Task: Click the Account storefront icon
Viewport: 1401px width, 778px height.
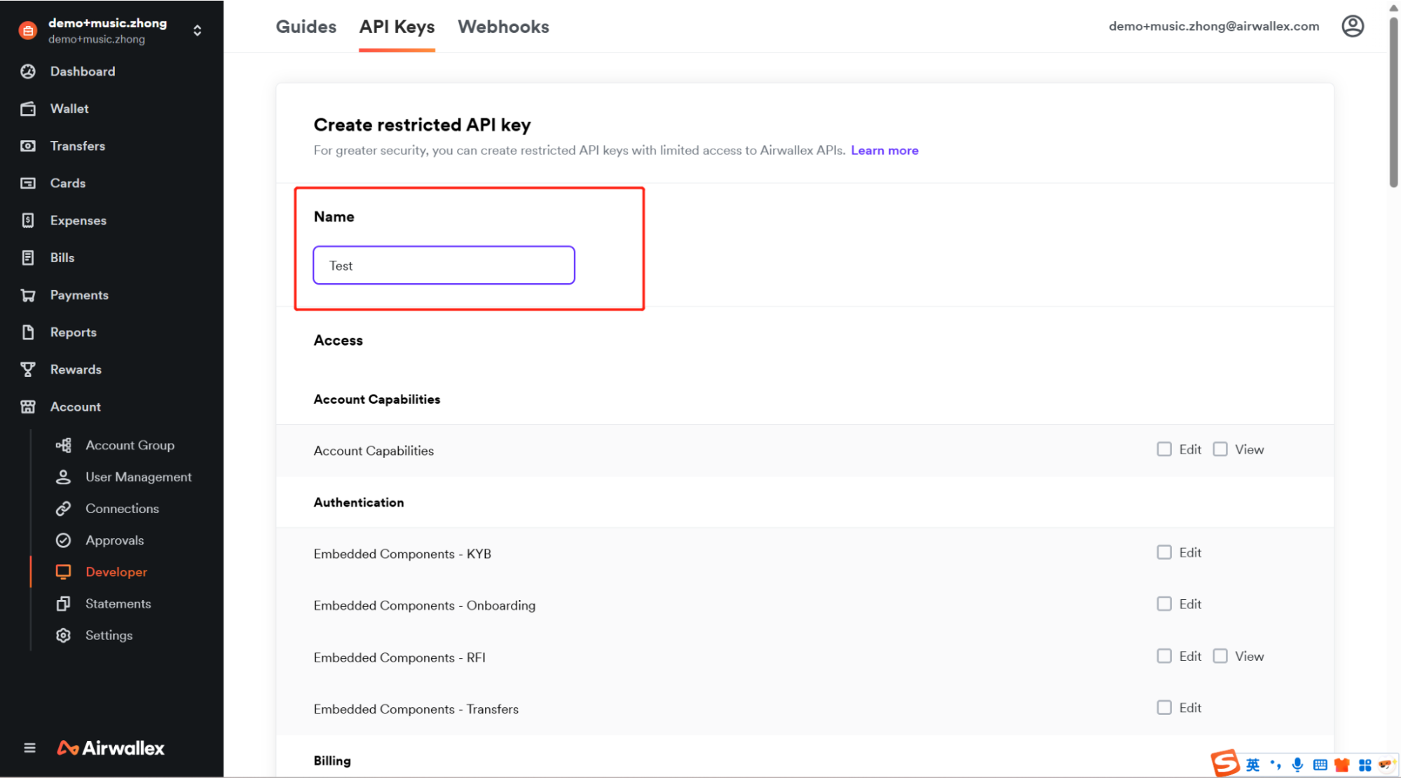Action: point(28,407)
